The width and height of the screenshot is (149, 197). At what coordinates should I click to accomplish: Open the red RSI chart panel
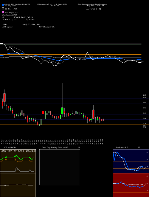tap(131, 185)
